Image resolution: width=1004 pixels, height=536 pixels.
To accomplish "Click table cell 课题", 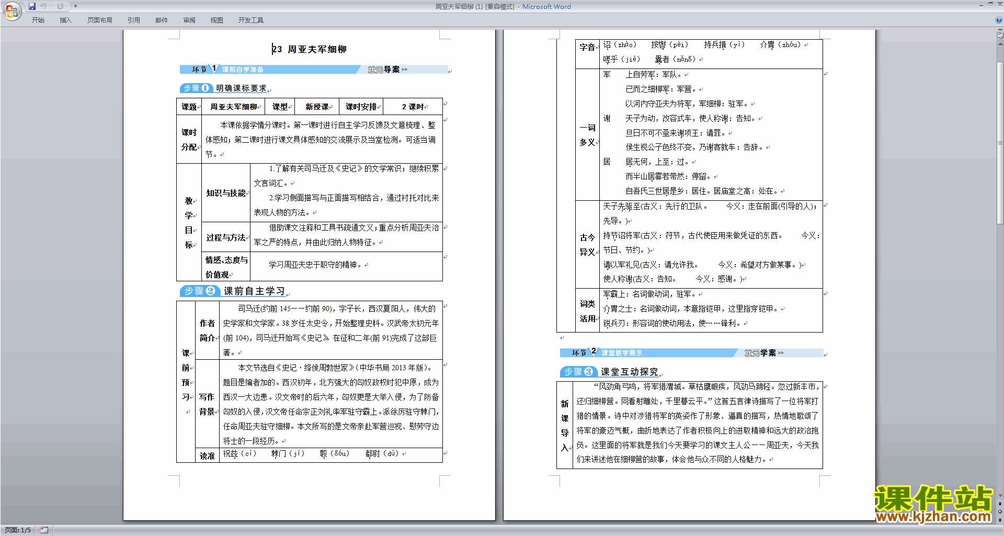I will [189, 107].
